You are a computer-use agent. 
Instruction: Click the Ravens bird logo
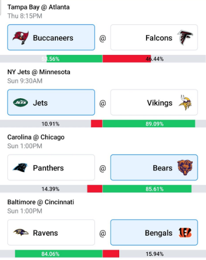coord(21,233)
